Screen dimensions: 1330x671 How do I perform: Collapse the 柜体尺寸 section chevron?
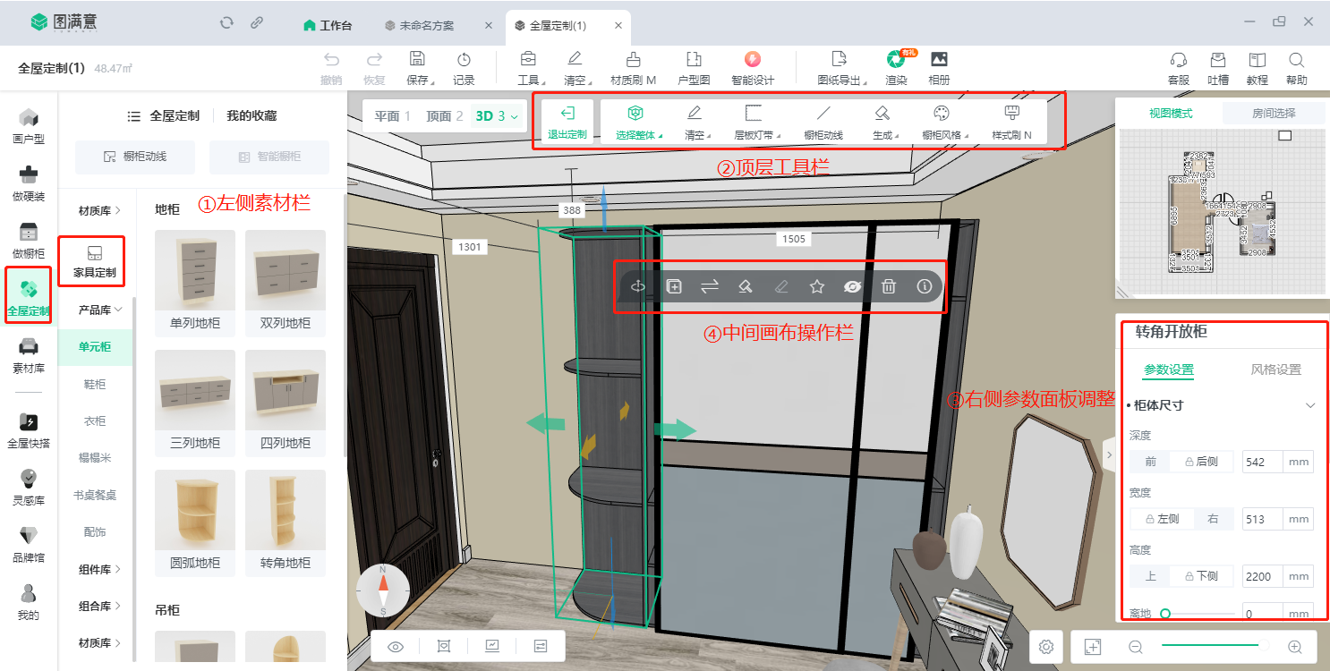point(1310,405)
